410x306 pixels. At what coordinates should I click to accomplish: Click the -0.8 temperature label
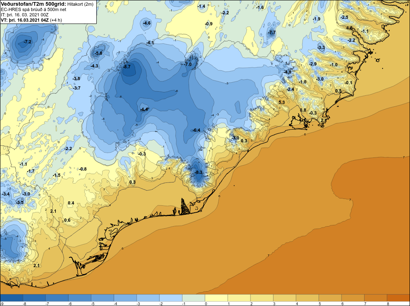pyautogui.click(x=83, y=169)
